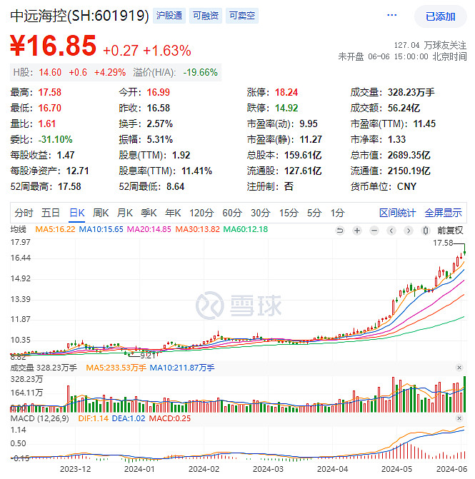Switch to the 5分 chart tab
Image resolution: width=475 pixels, height=479 pixels.
(314, 213)
